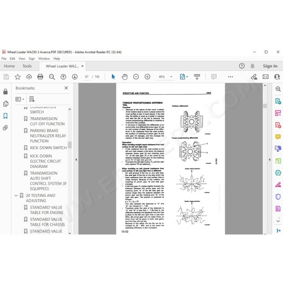The image size is (283, 283).
Task: Share a link to file
Action: pyautogui.click(x=254, y=77)
